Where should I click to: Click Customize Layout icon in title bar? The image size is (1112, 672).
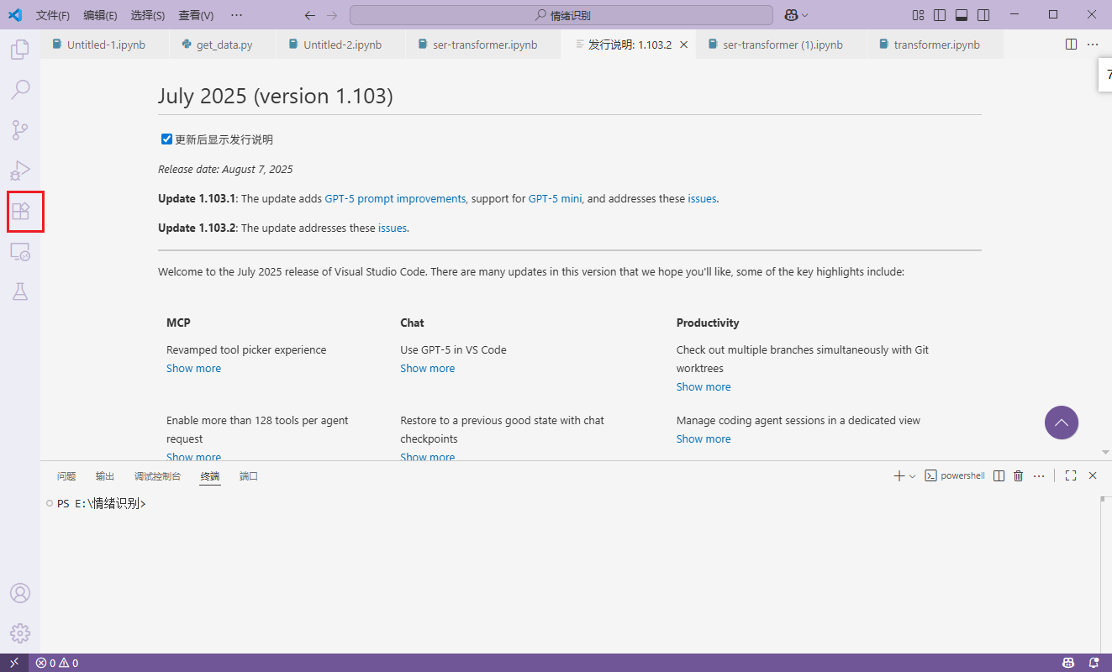[x=919, y=15]
